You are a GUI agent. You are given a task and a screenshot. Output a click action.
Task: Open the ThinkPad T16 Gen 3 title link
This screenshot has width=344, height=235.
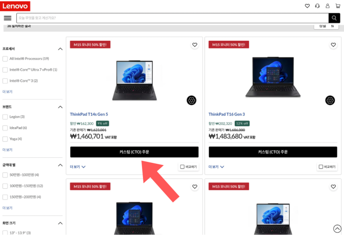(226, 114)
